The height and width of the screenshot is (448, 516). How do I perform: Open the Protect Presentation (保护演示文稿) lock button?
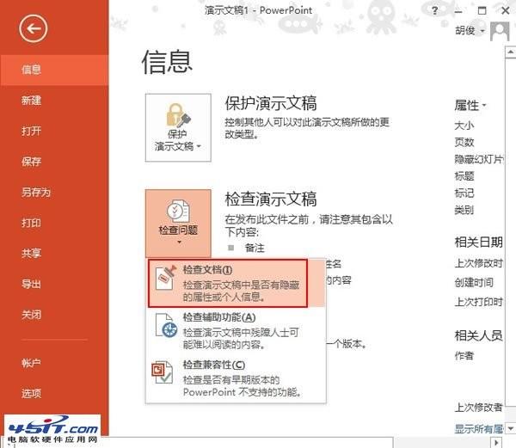click(178, 127)
